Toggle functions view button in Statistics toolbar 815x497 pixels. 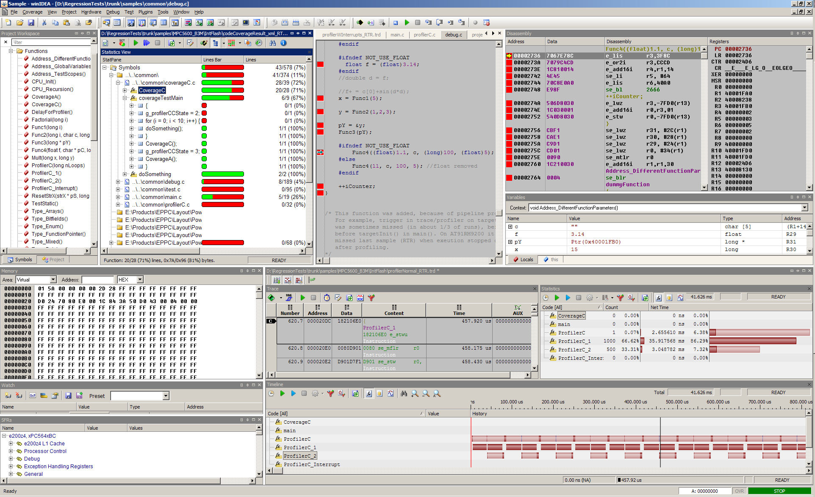click(658, 298)
